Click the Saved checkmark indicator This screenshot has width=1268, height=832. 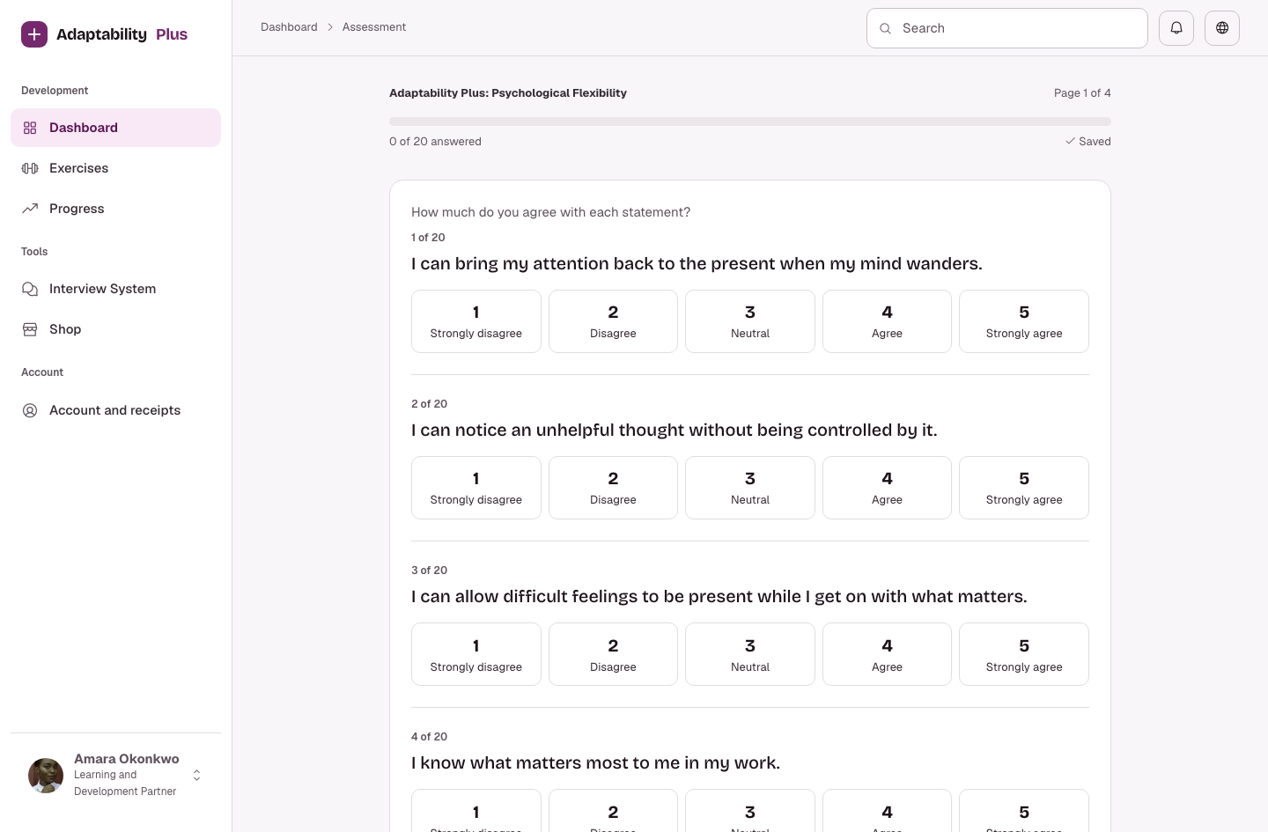pyautogui.click(x=1088, y=141)
